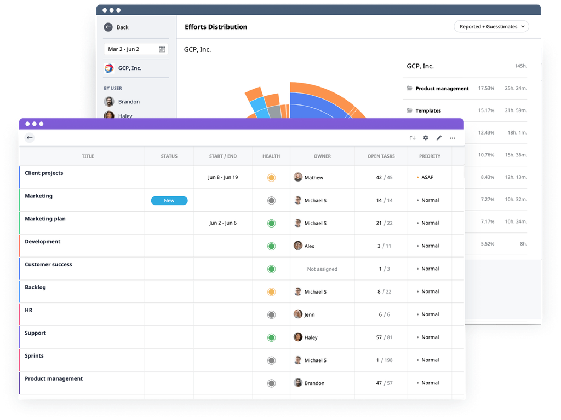Image resolution: width=561 pixels, height=420 pixels.
Task: Click Mathew's avatar in Client projects row
Action: pyautogui.click(x=297, y=177)
